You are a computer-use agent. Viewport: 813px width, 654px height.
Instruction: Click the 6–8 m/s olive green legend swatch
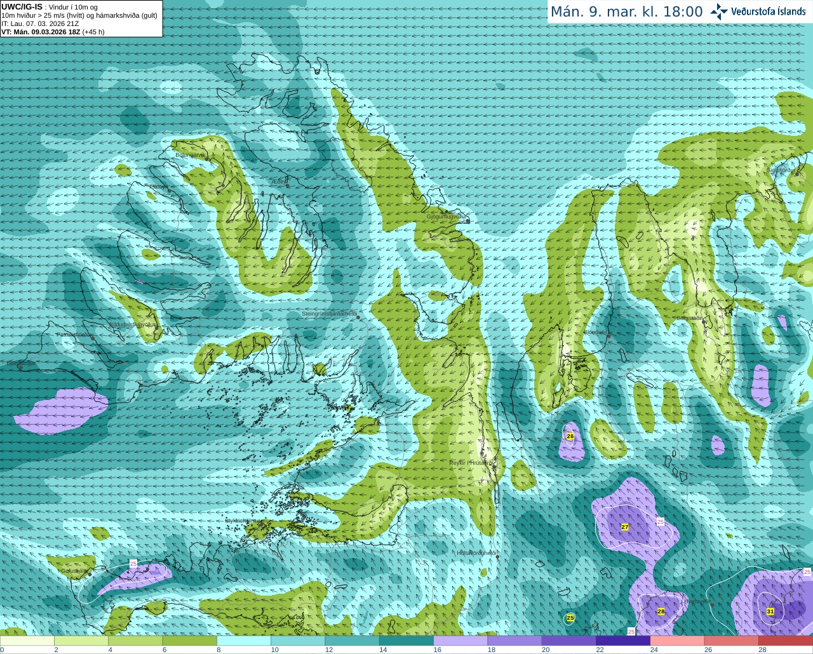(x=190, y=641)
